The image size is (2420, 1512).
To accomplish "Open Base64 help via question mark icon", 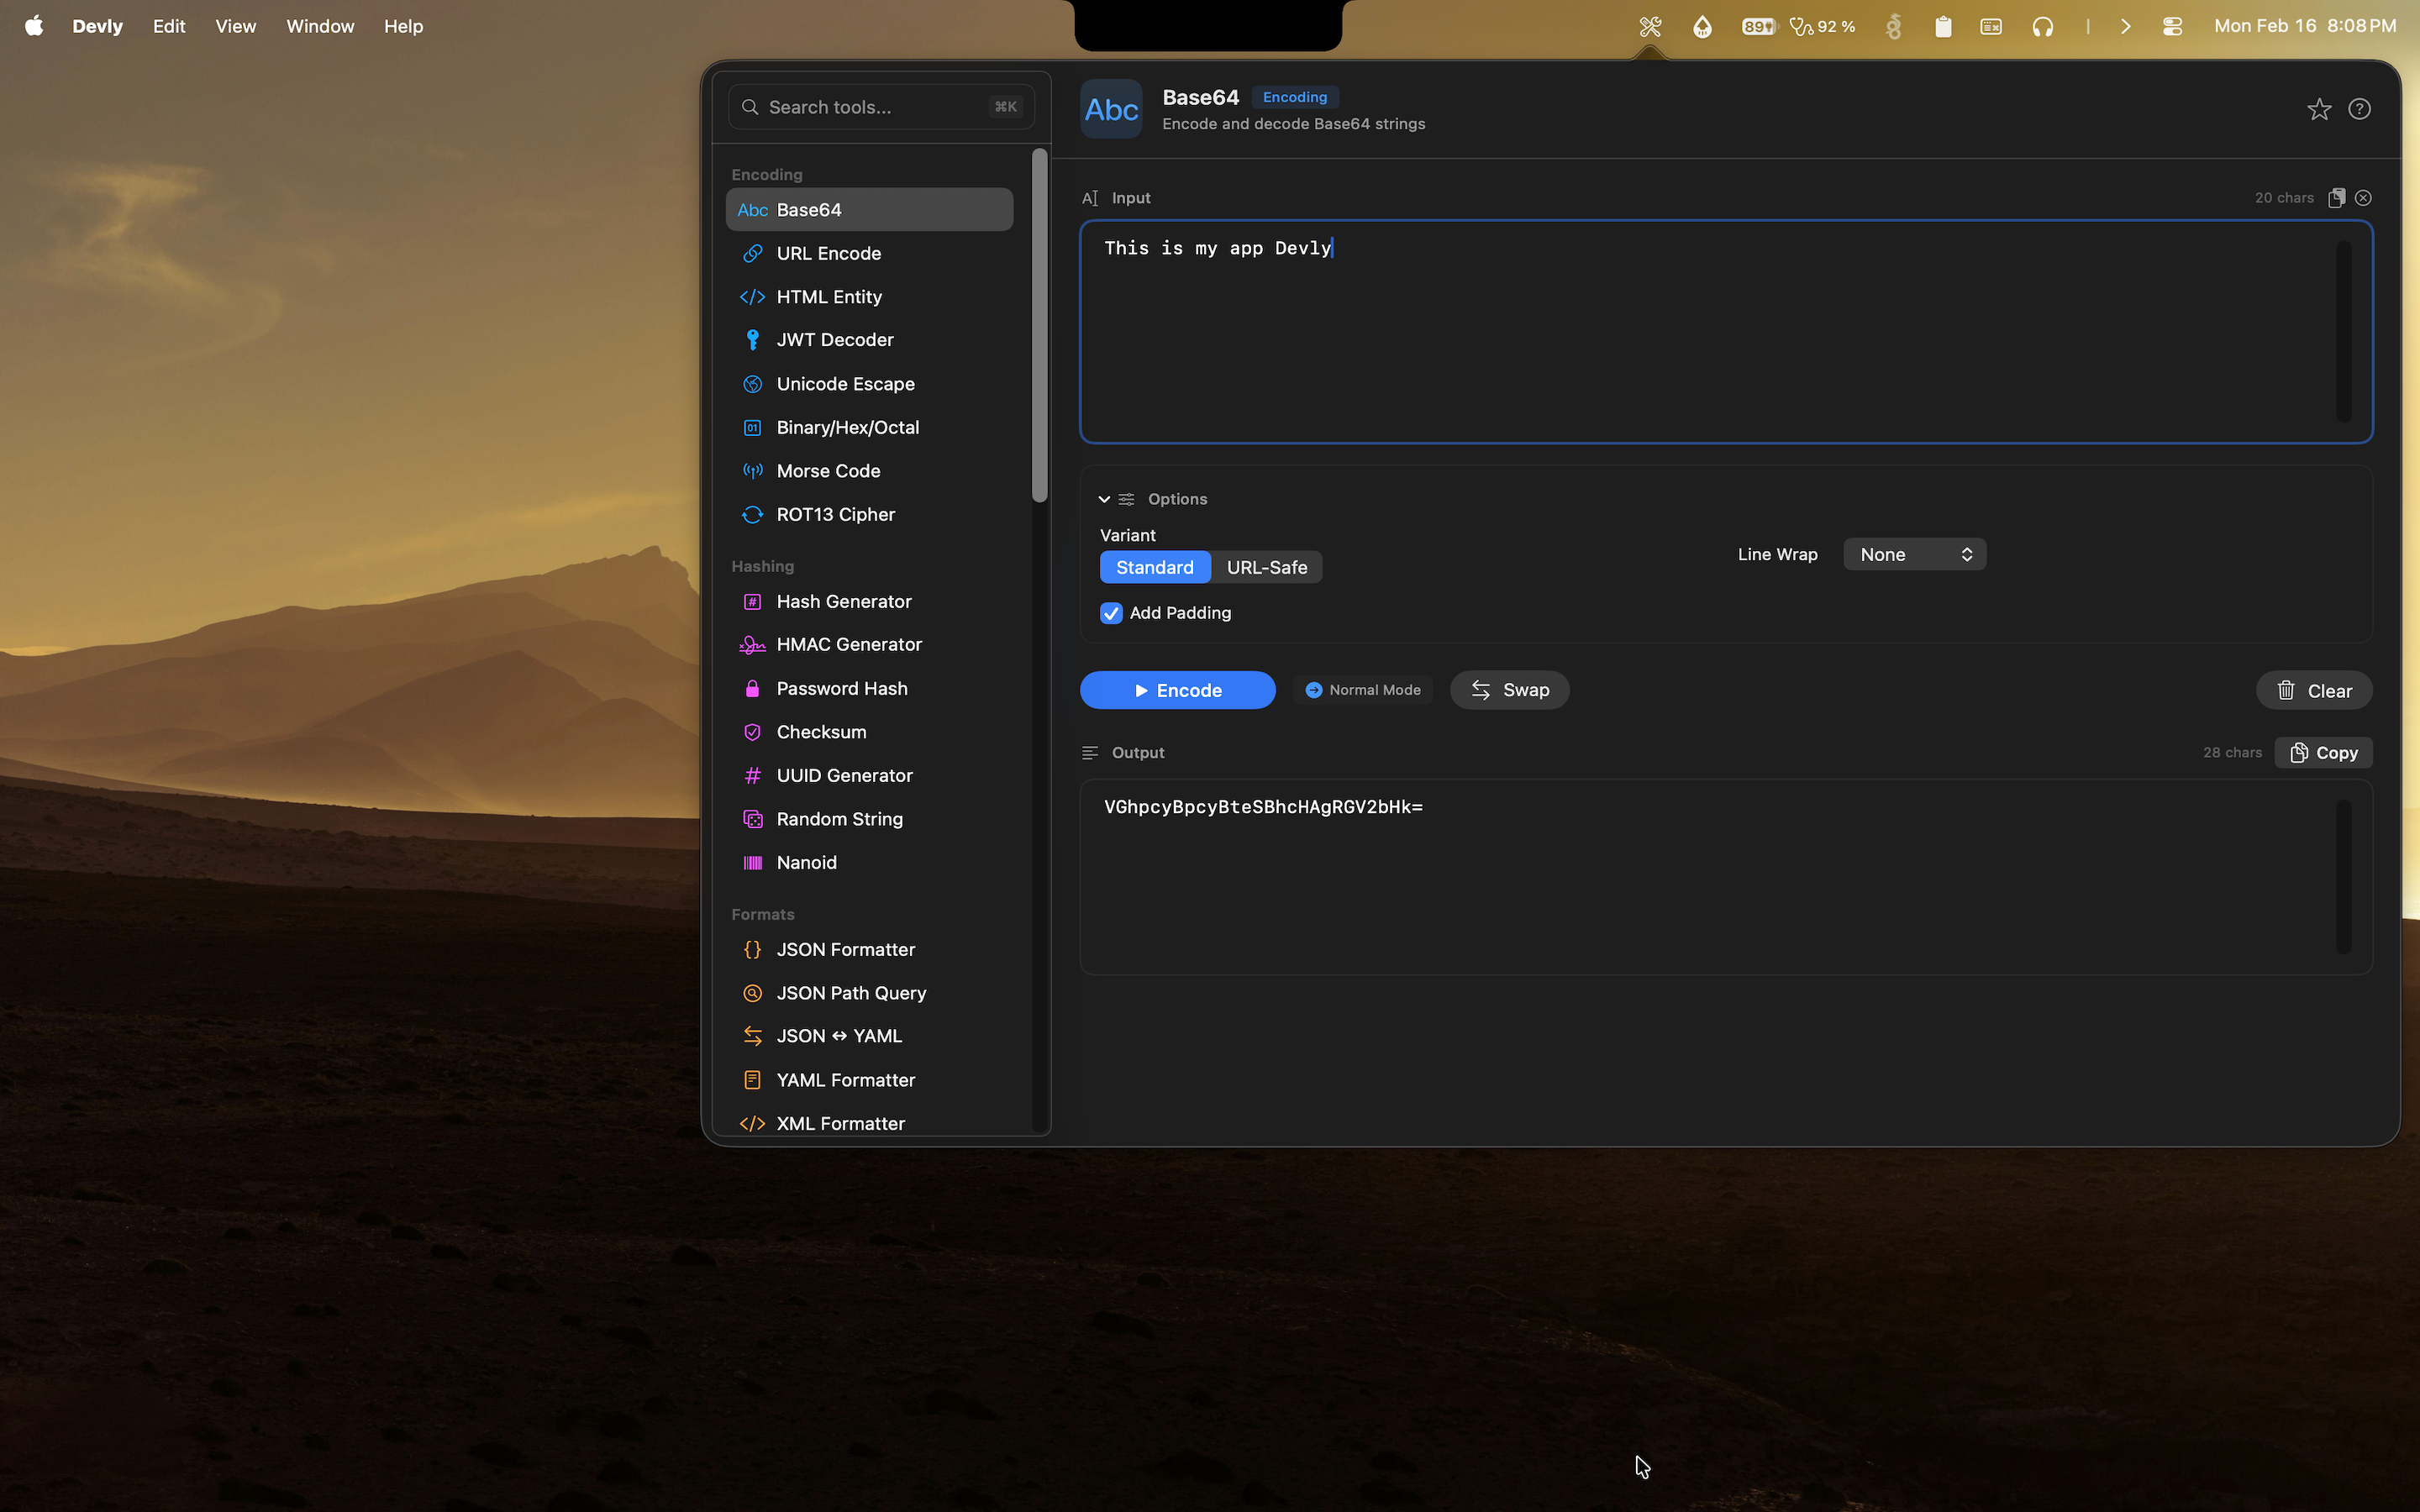I will point(2360,109).
